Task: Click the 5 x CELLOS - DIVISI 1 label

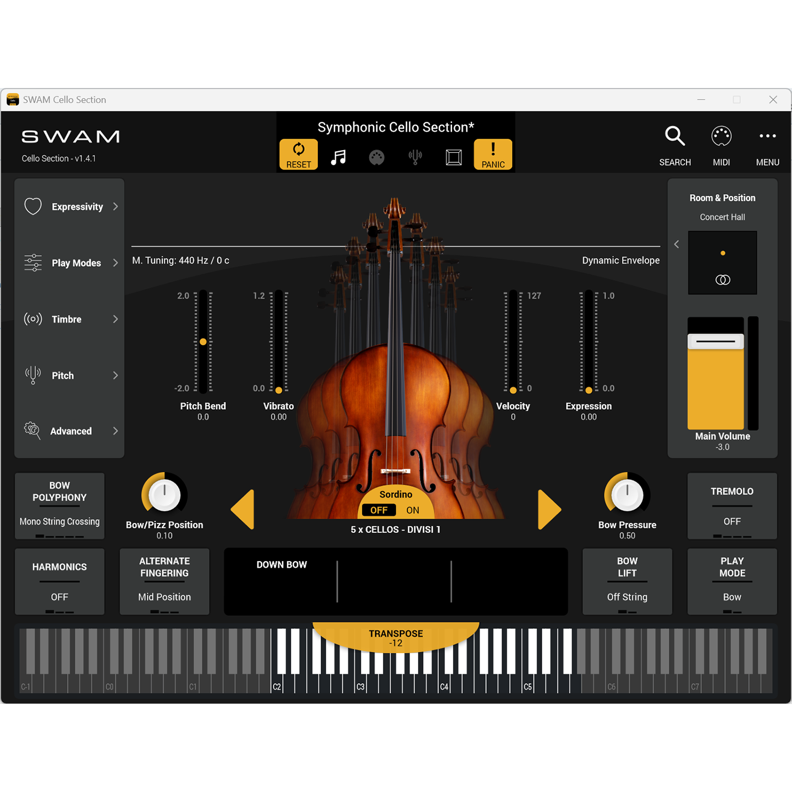Action: click(395, 530)
